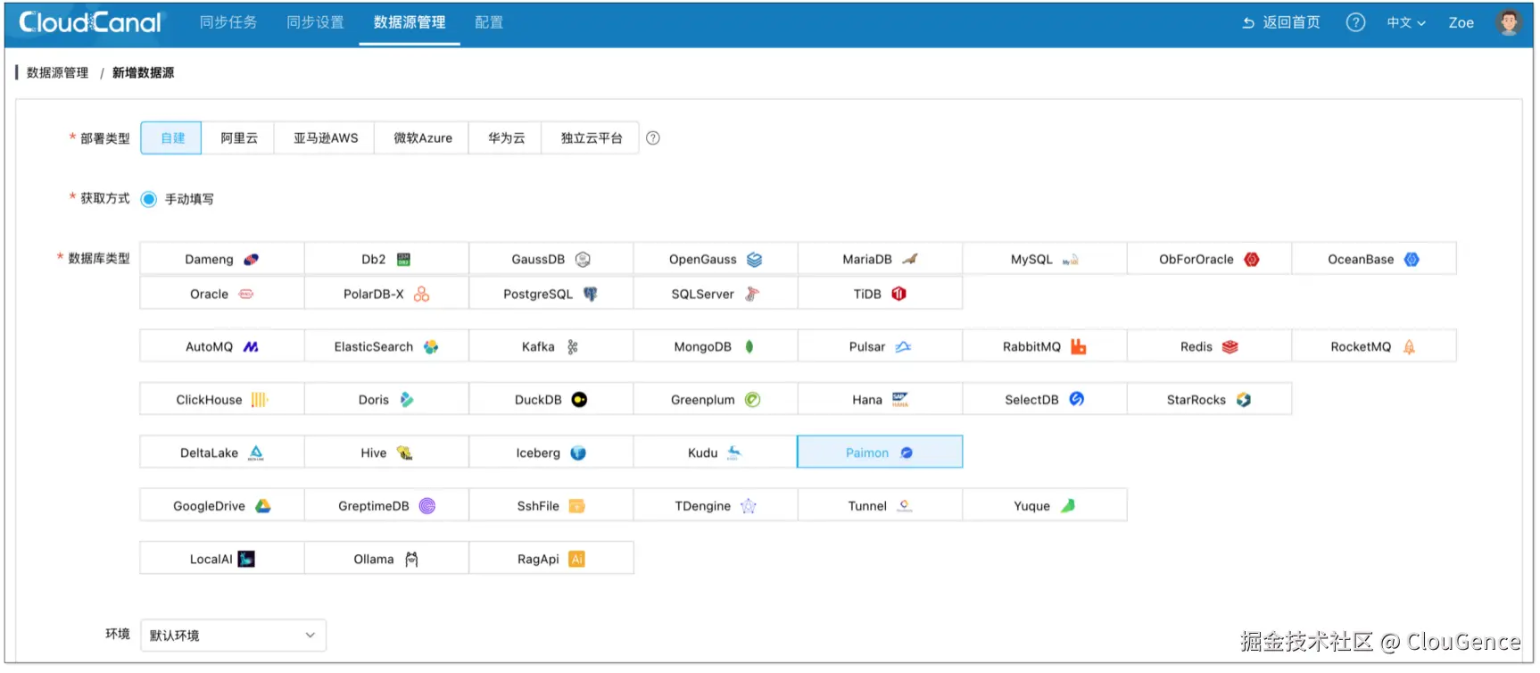
Task: Select the RocketMQ tile
Action: click(x=1374, y=346)
